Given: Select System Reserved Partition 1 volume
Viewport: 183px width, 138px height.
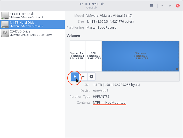Looking at the screenshot, I should (x=77, y=56).
